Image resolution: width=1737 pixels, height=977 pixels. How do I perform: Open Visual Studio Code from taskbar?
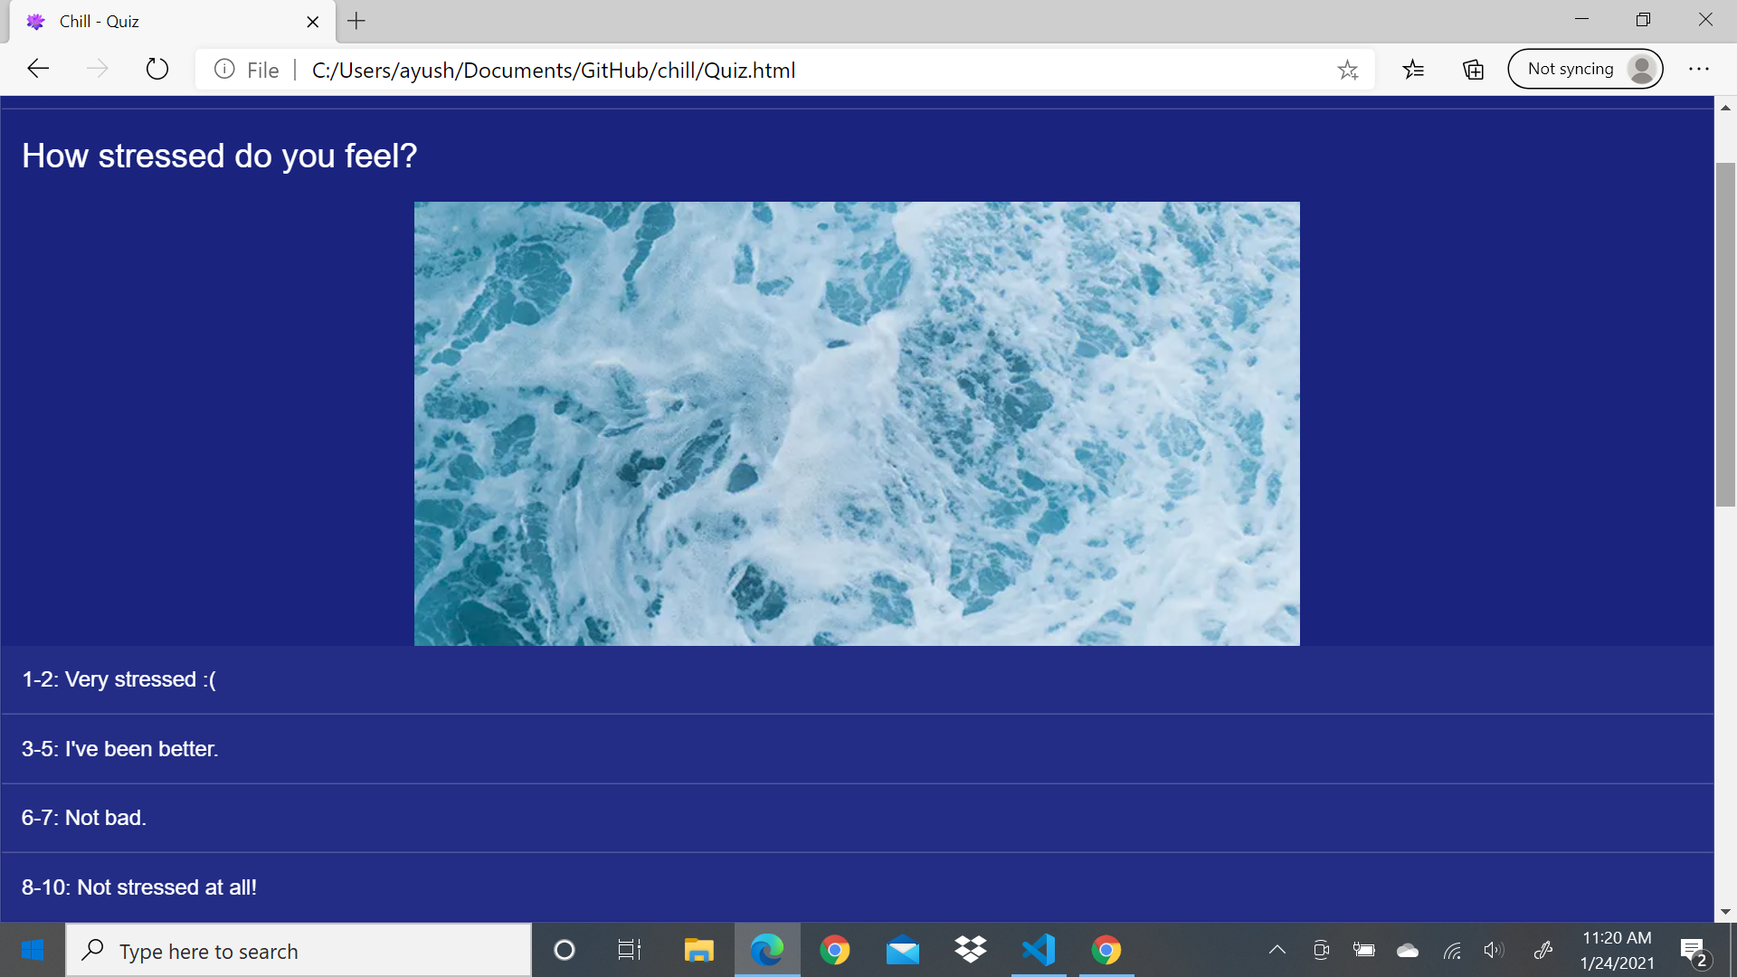[1039, 950]
